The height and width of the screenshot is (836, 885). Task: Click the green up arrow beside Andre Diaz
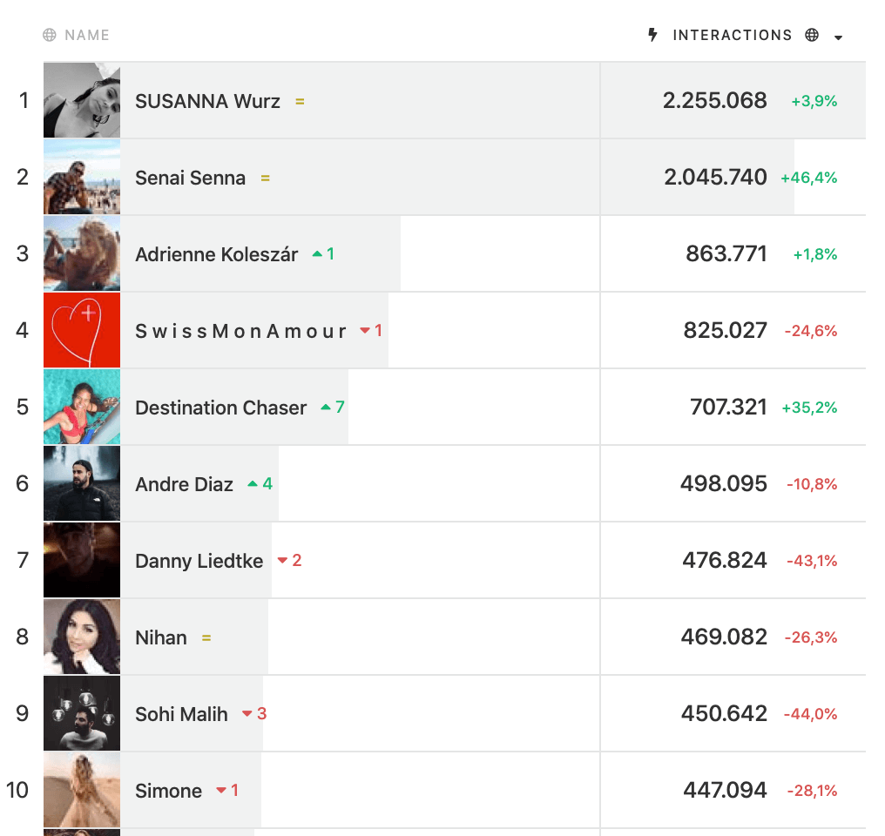[x=253, y=484]
